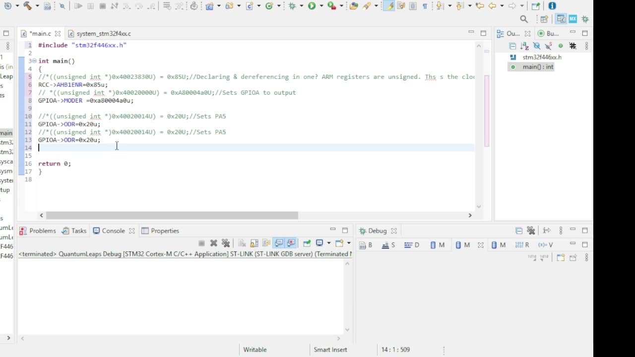This screenshot has width=635, height=357.
Task: Click the Build hammer icon
Action: tap(28, 6)
